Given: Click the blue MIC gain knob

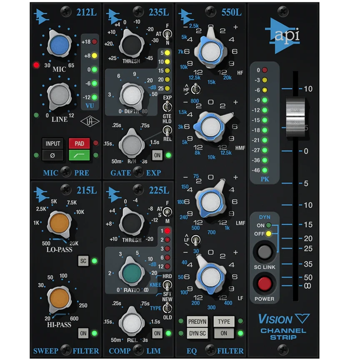Looking at the screenshot, I should (59, 44).
